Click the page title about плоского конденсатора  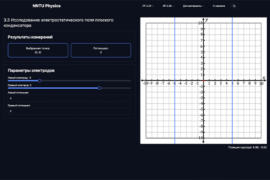[x=58, y=23]
